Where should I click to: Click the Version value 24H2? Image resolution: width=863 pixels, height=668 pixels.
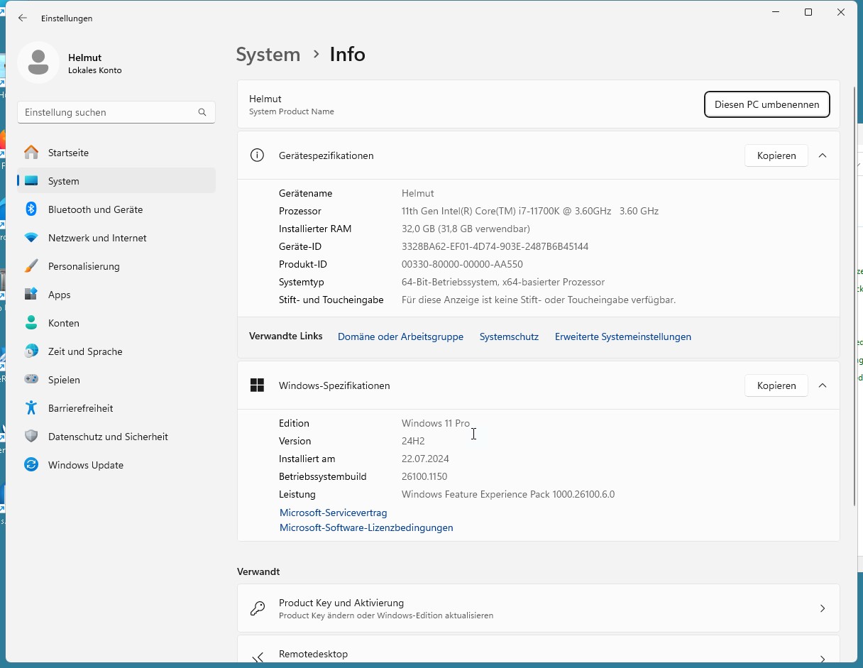[x=413, y=441]
